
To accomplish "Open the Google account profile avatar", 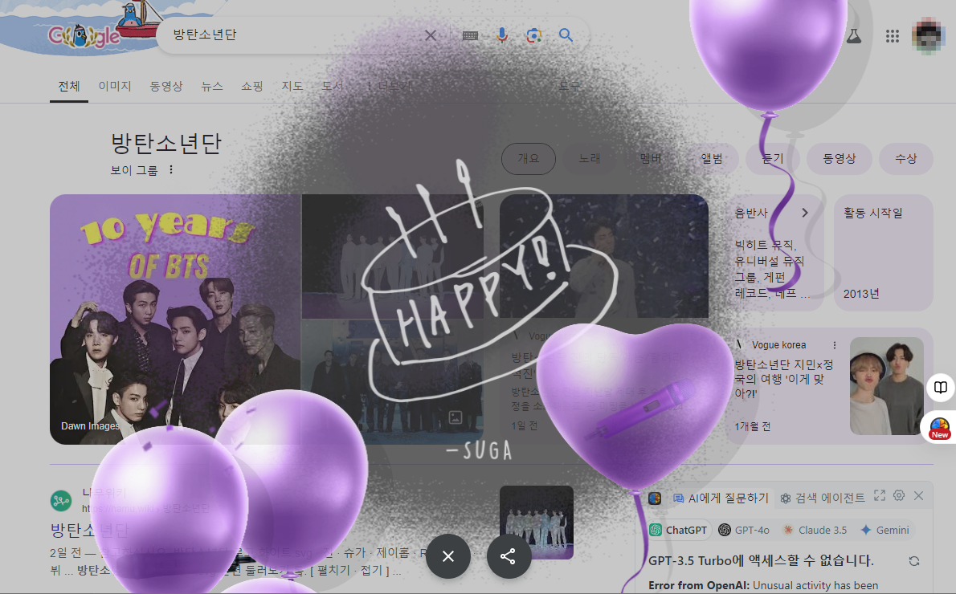I will click(x=928, y=36).
